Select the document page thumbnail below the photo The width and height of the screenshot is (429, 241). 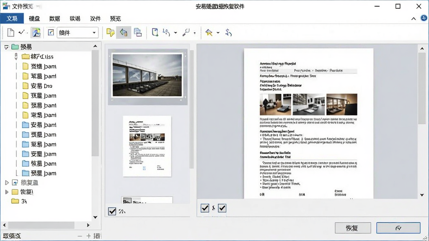147,146
